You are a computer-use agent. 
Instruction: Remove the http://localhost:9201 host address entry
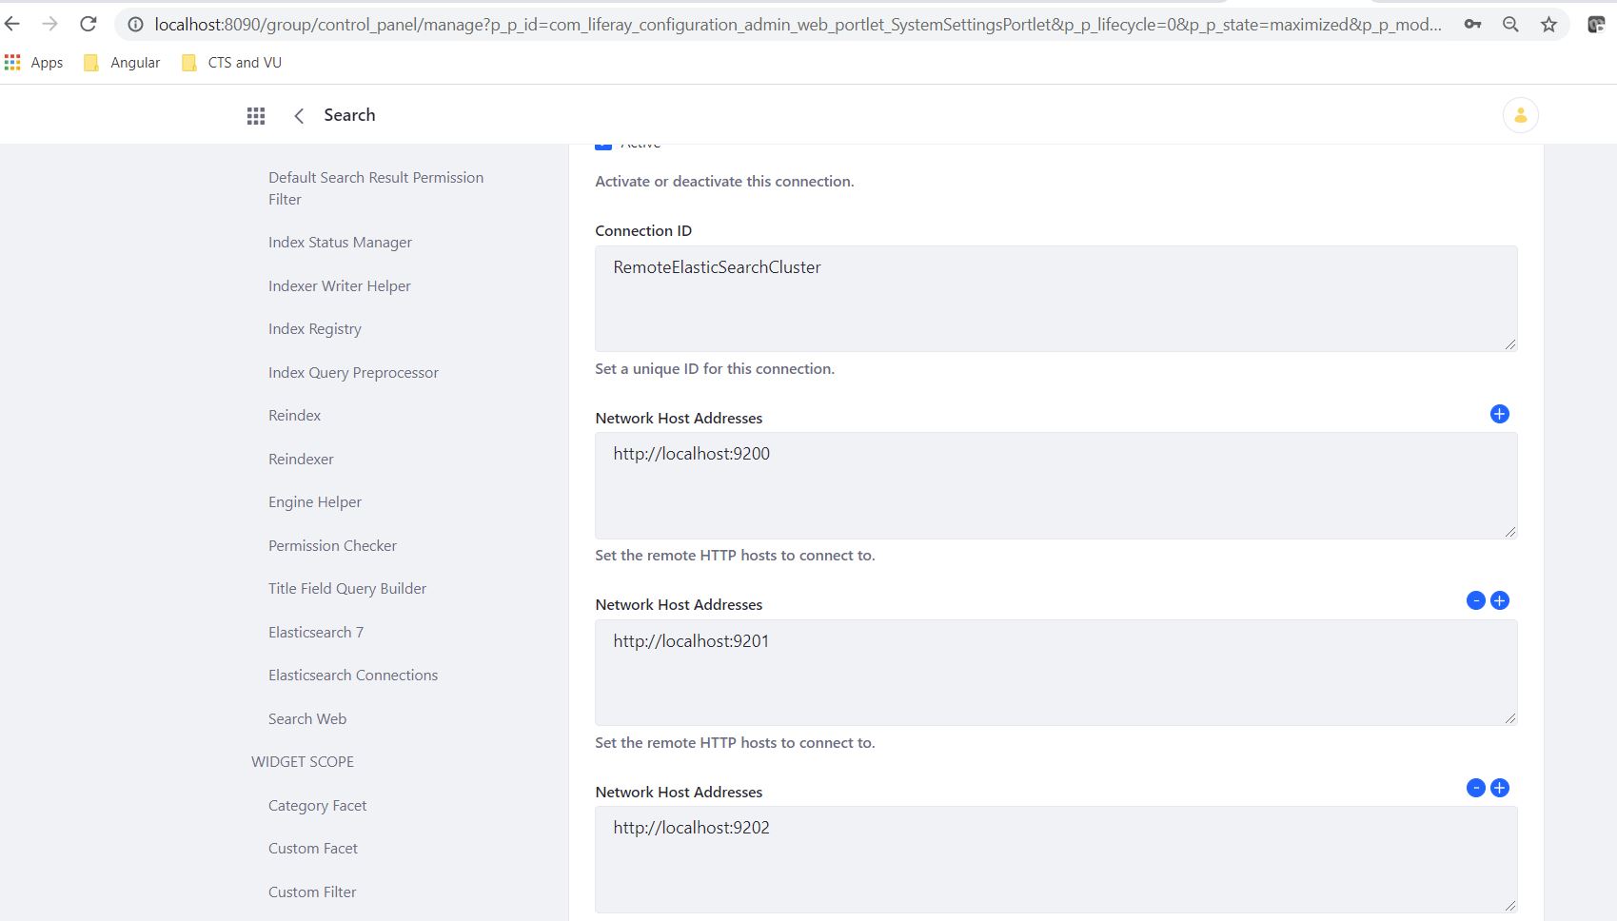(1476, 600)
